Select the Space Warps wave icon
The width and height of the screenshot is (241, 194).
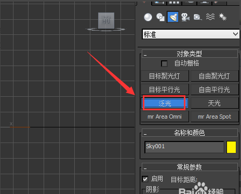click(x=210, y=17)
